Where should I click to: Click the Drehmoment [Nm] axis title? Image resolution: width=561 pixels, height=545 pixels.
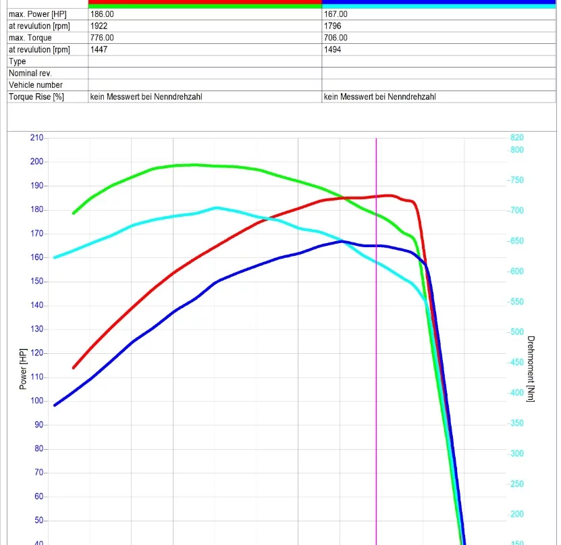(531, 368)
